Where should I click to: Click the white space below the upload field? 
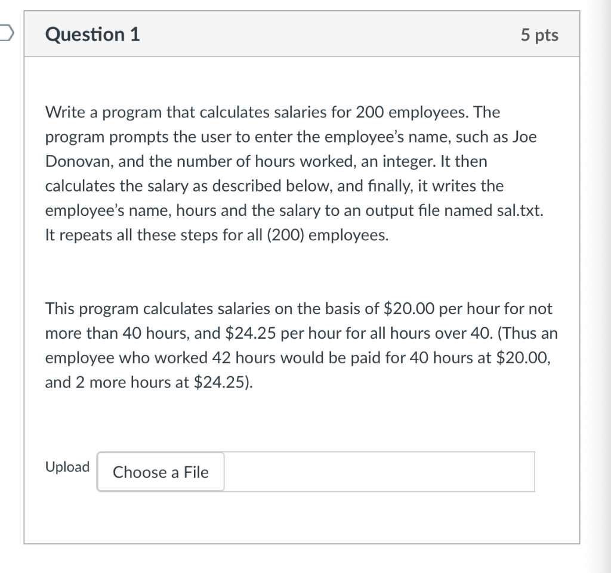(x=298, y=519)
